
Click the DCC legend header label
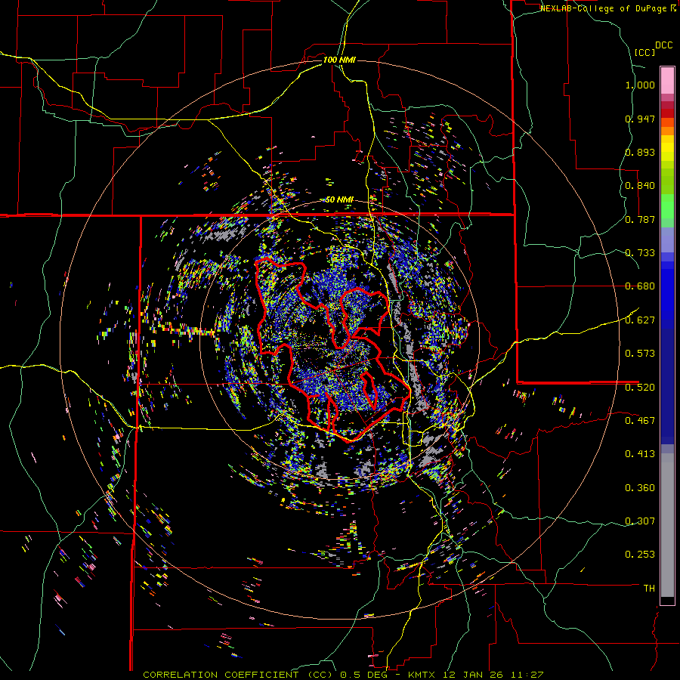[663, 45]
